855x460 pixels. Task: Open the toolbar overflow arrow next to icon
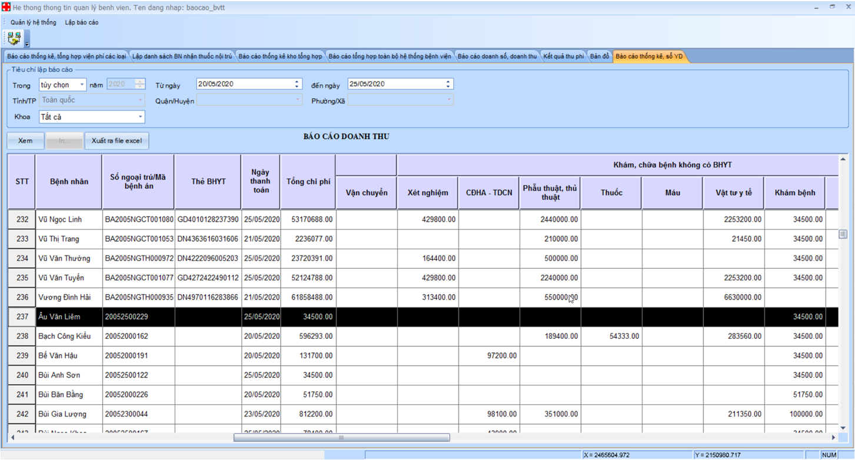point(27,39)
